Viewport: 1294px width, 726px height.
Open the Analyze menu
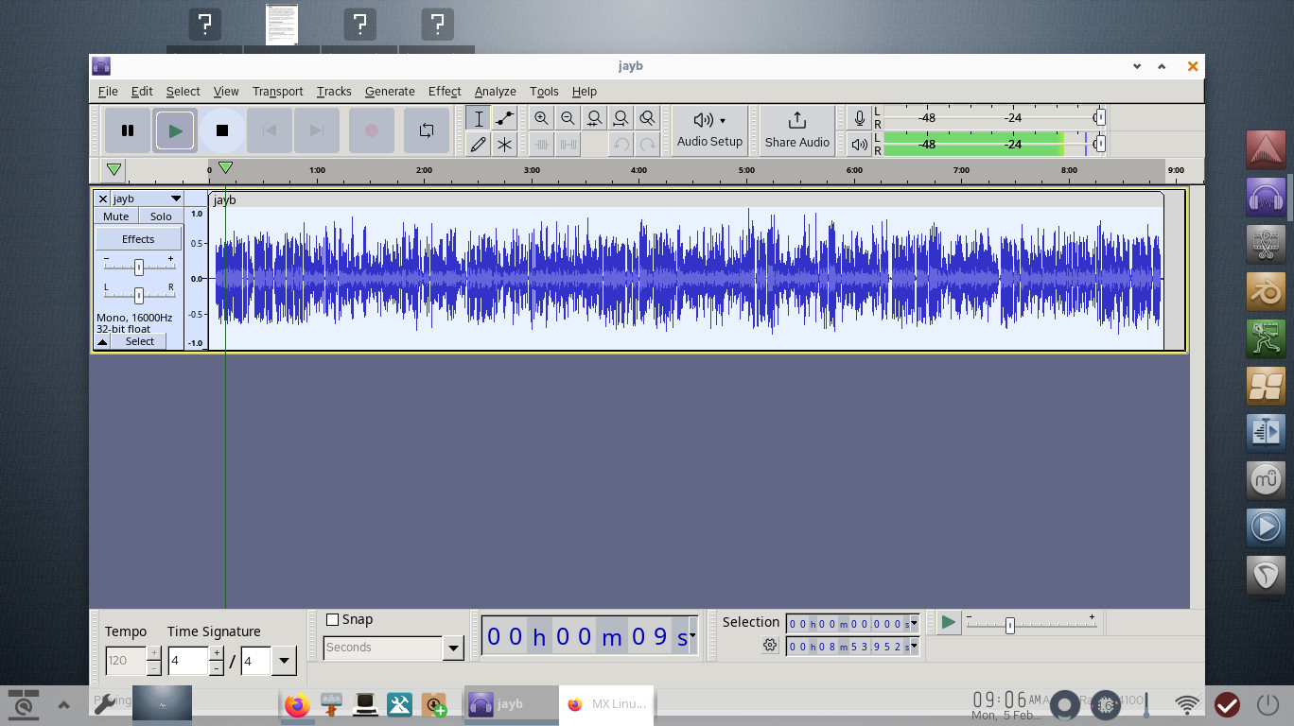pyautogui.click(x=495, y=91)
